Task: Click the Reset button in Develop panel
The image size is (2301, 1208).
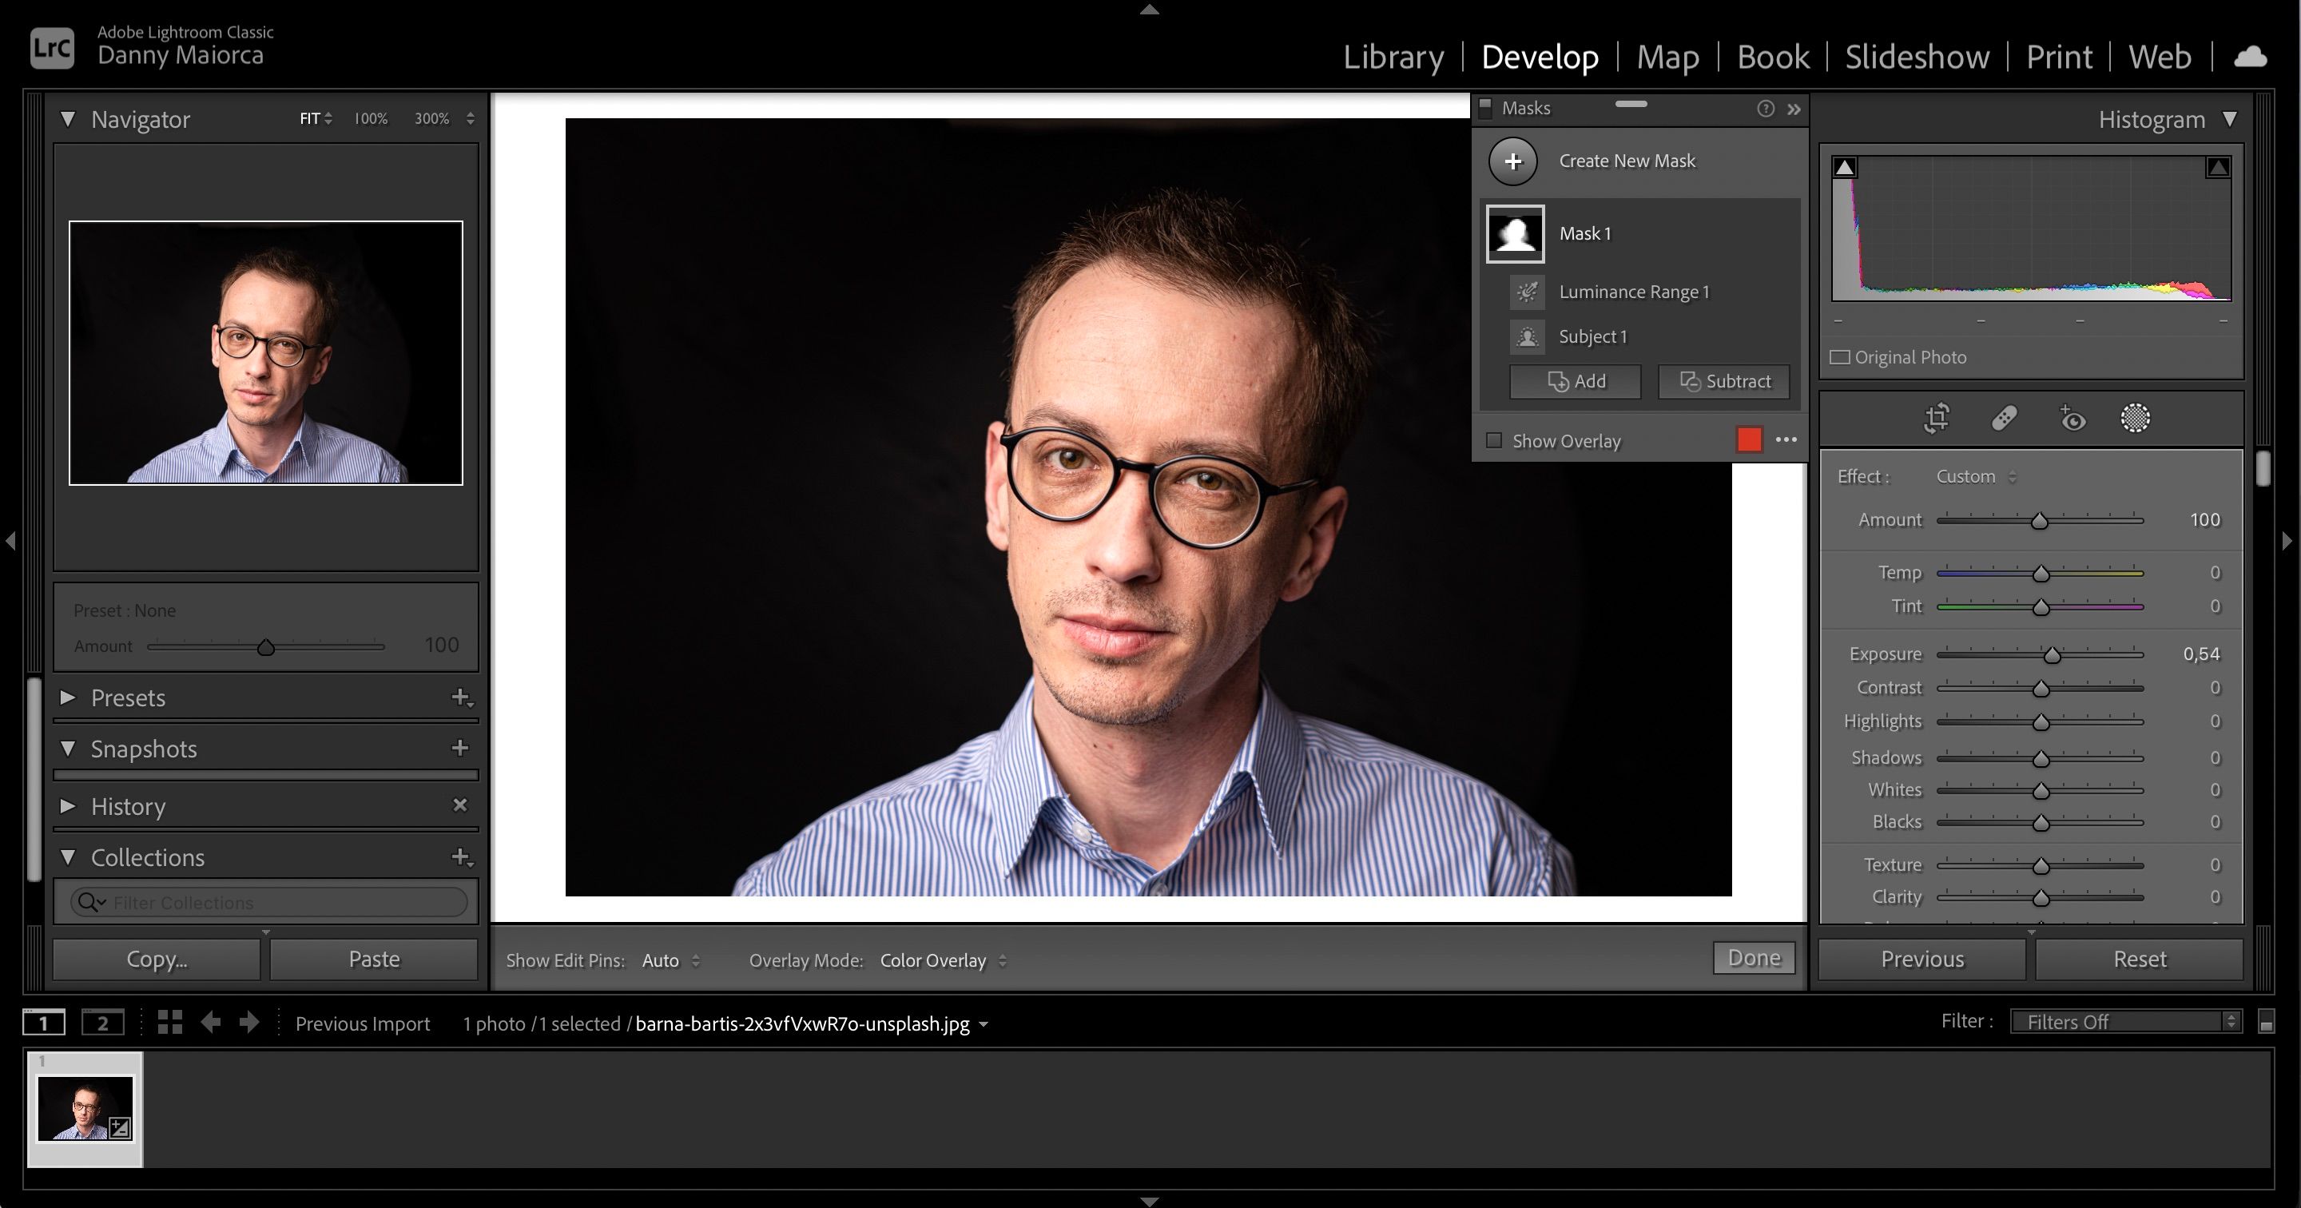Action: 2136,959
